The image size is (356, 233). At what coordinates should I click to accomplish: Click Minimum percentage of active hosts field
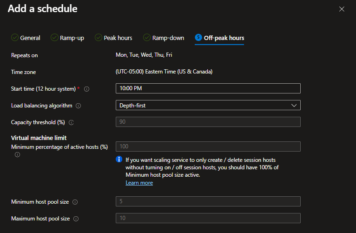[x=208, y=146]
